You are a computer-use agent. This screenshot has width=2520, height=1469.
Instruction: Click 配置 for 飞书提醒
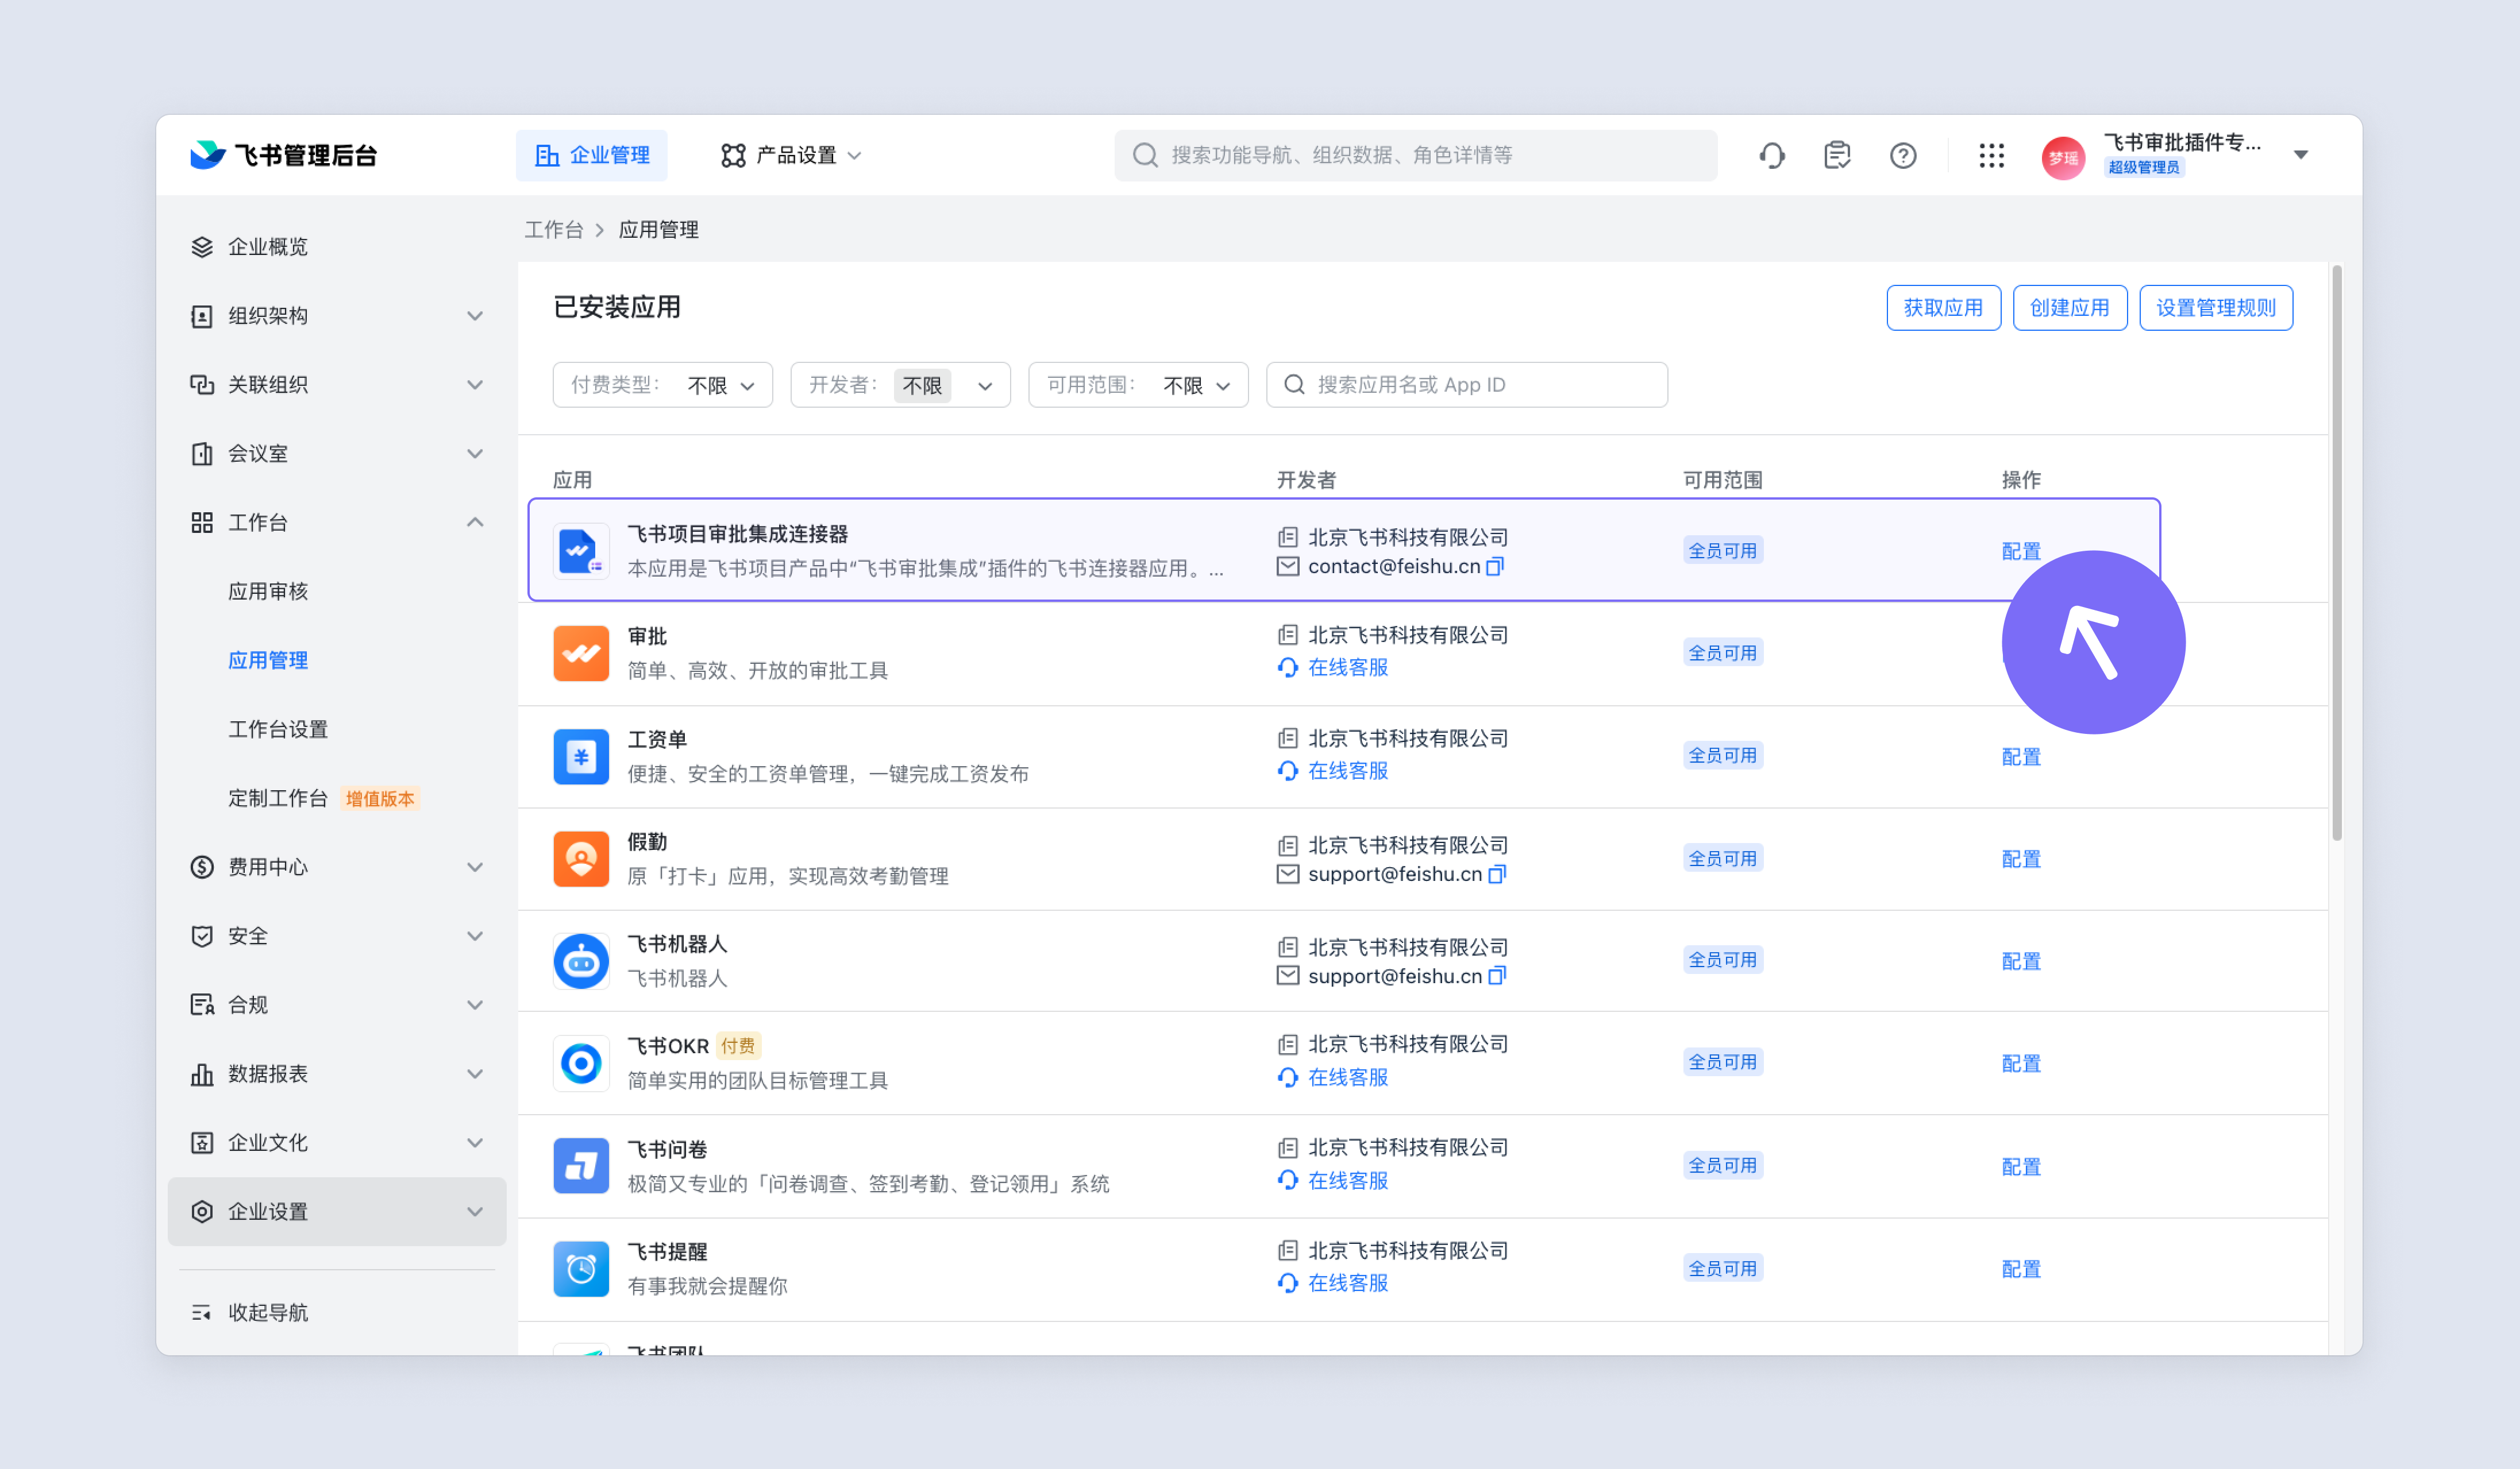[2021, 1269]
